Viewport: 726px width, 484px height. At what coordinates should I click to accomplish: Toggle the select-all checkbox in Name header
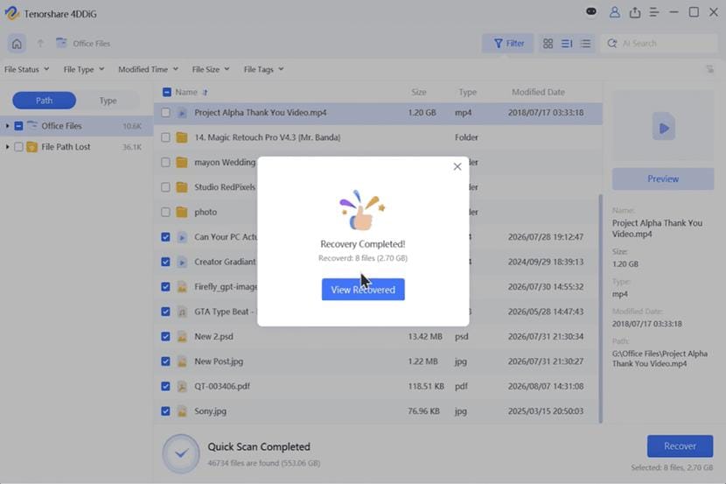(167, 92)
